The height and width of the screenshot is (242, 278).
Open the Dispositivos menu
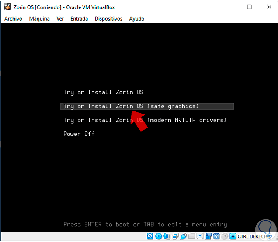pos(108,19)
